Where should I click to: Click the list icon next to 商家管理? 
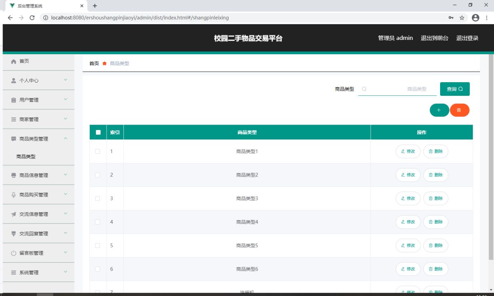point(14,119)
